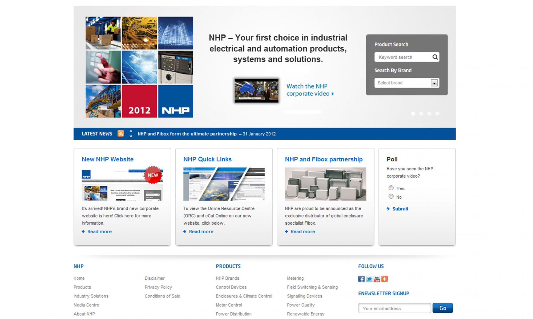Screen dimensions: 533x319
Task: Go to the third banner slide dot
Action: click(429, 114)
